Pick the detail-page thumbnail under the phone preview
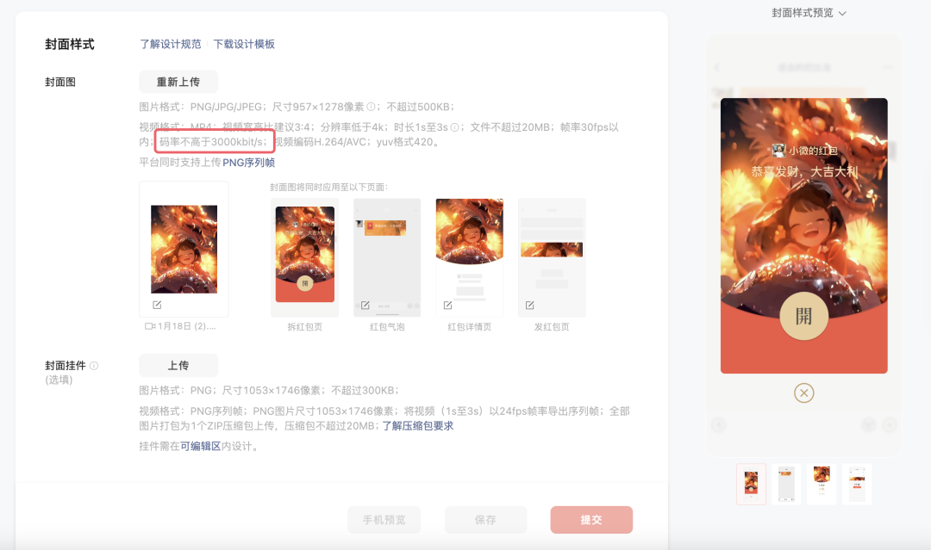 [822, 485]
